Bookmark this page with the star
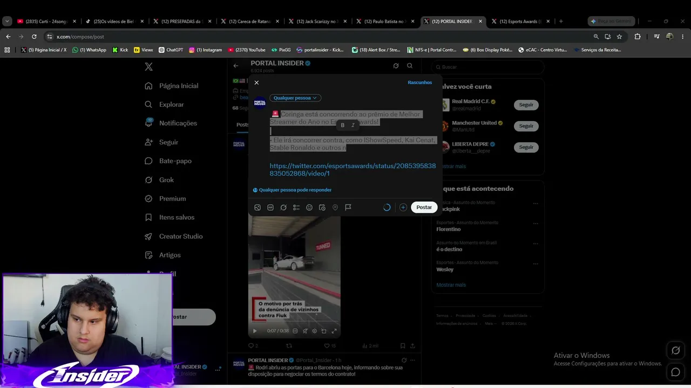Viewport: 691px width, 388px height. tap(619, 37)
